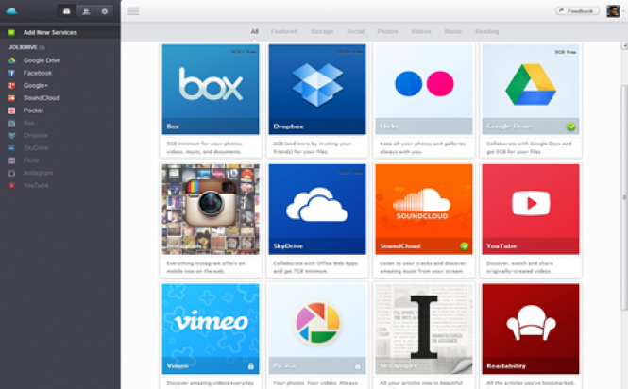Toggle the hamburger menu icon
The height and width of the screenshot is (389, 628).
click(x=133, y=11)
